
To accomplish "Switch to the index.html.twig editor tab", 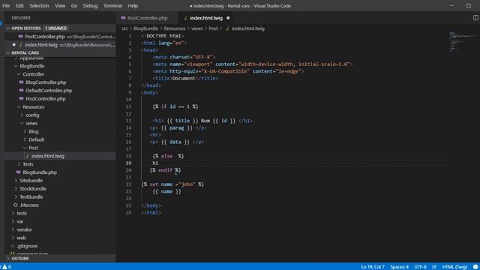I will pos(205,18).
